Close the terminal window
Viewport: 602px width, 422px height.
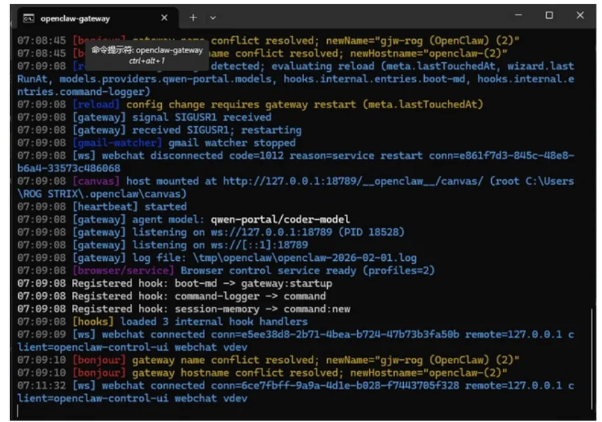(x=580, y=15)
